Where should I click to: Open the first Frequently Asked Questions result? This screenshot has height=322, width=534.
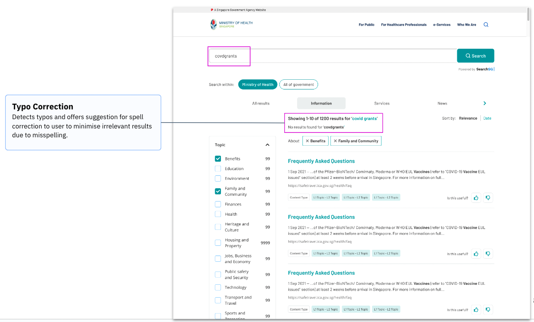[321, 161]
